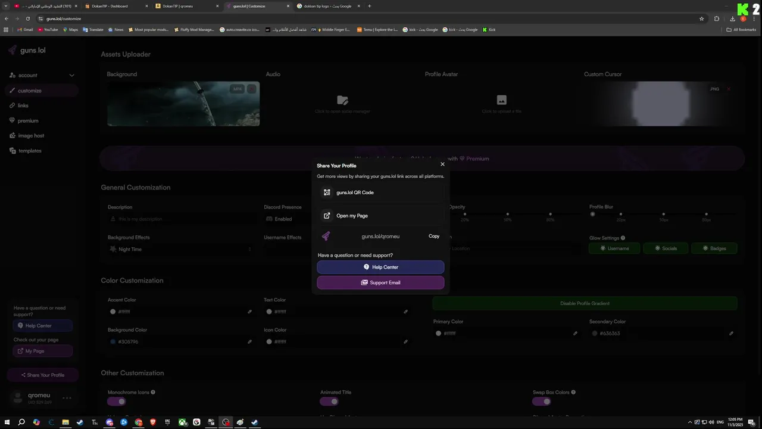The width and height of the screenshot is (762, 429).
Task: Switch to the DokanTIP Dashboard browser tab
Action: click(x=115, y=6)
